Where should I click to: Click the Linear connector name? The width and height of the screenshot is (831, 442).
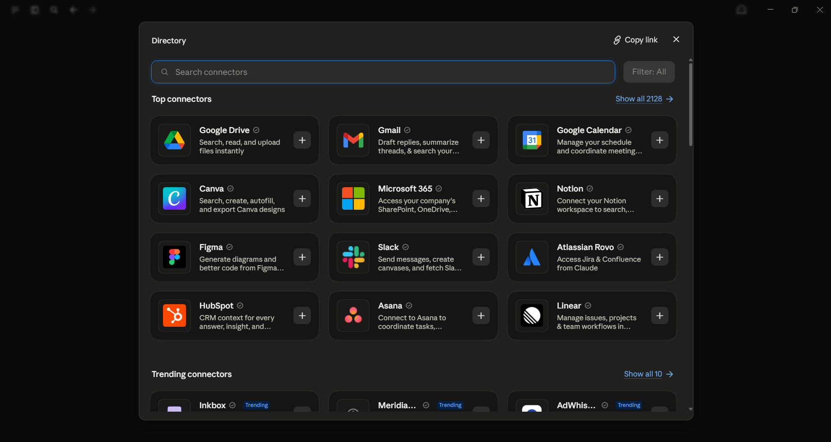(x=569, y=305)
